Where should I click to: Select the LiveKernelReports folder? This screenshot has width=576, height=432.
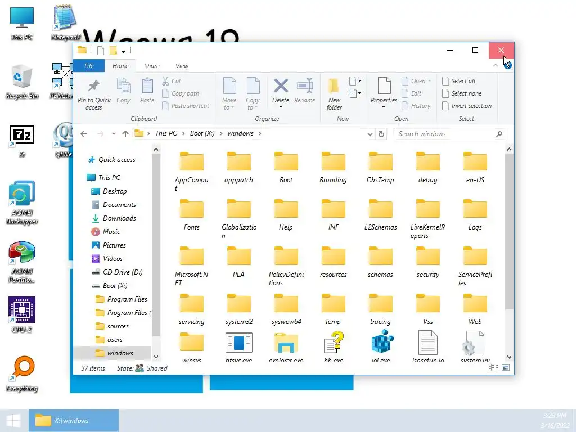click(x=428, y=219)
